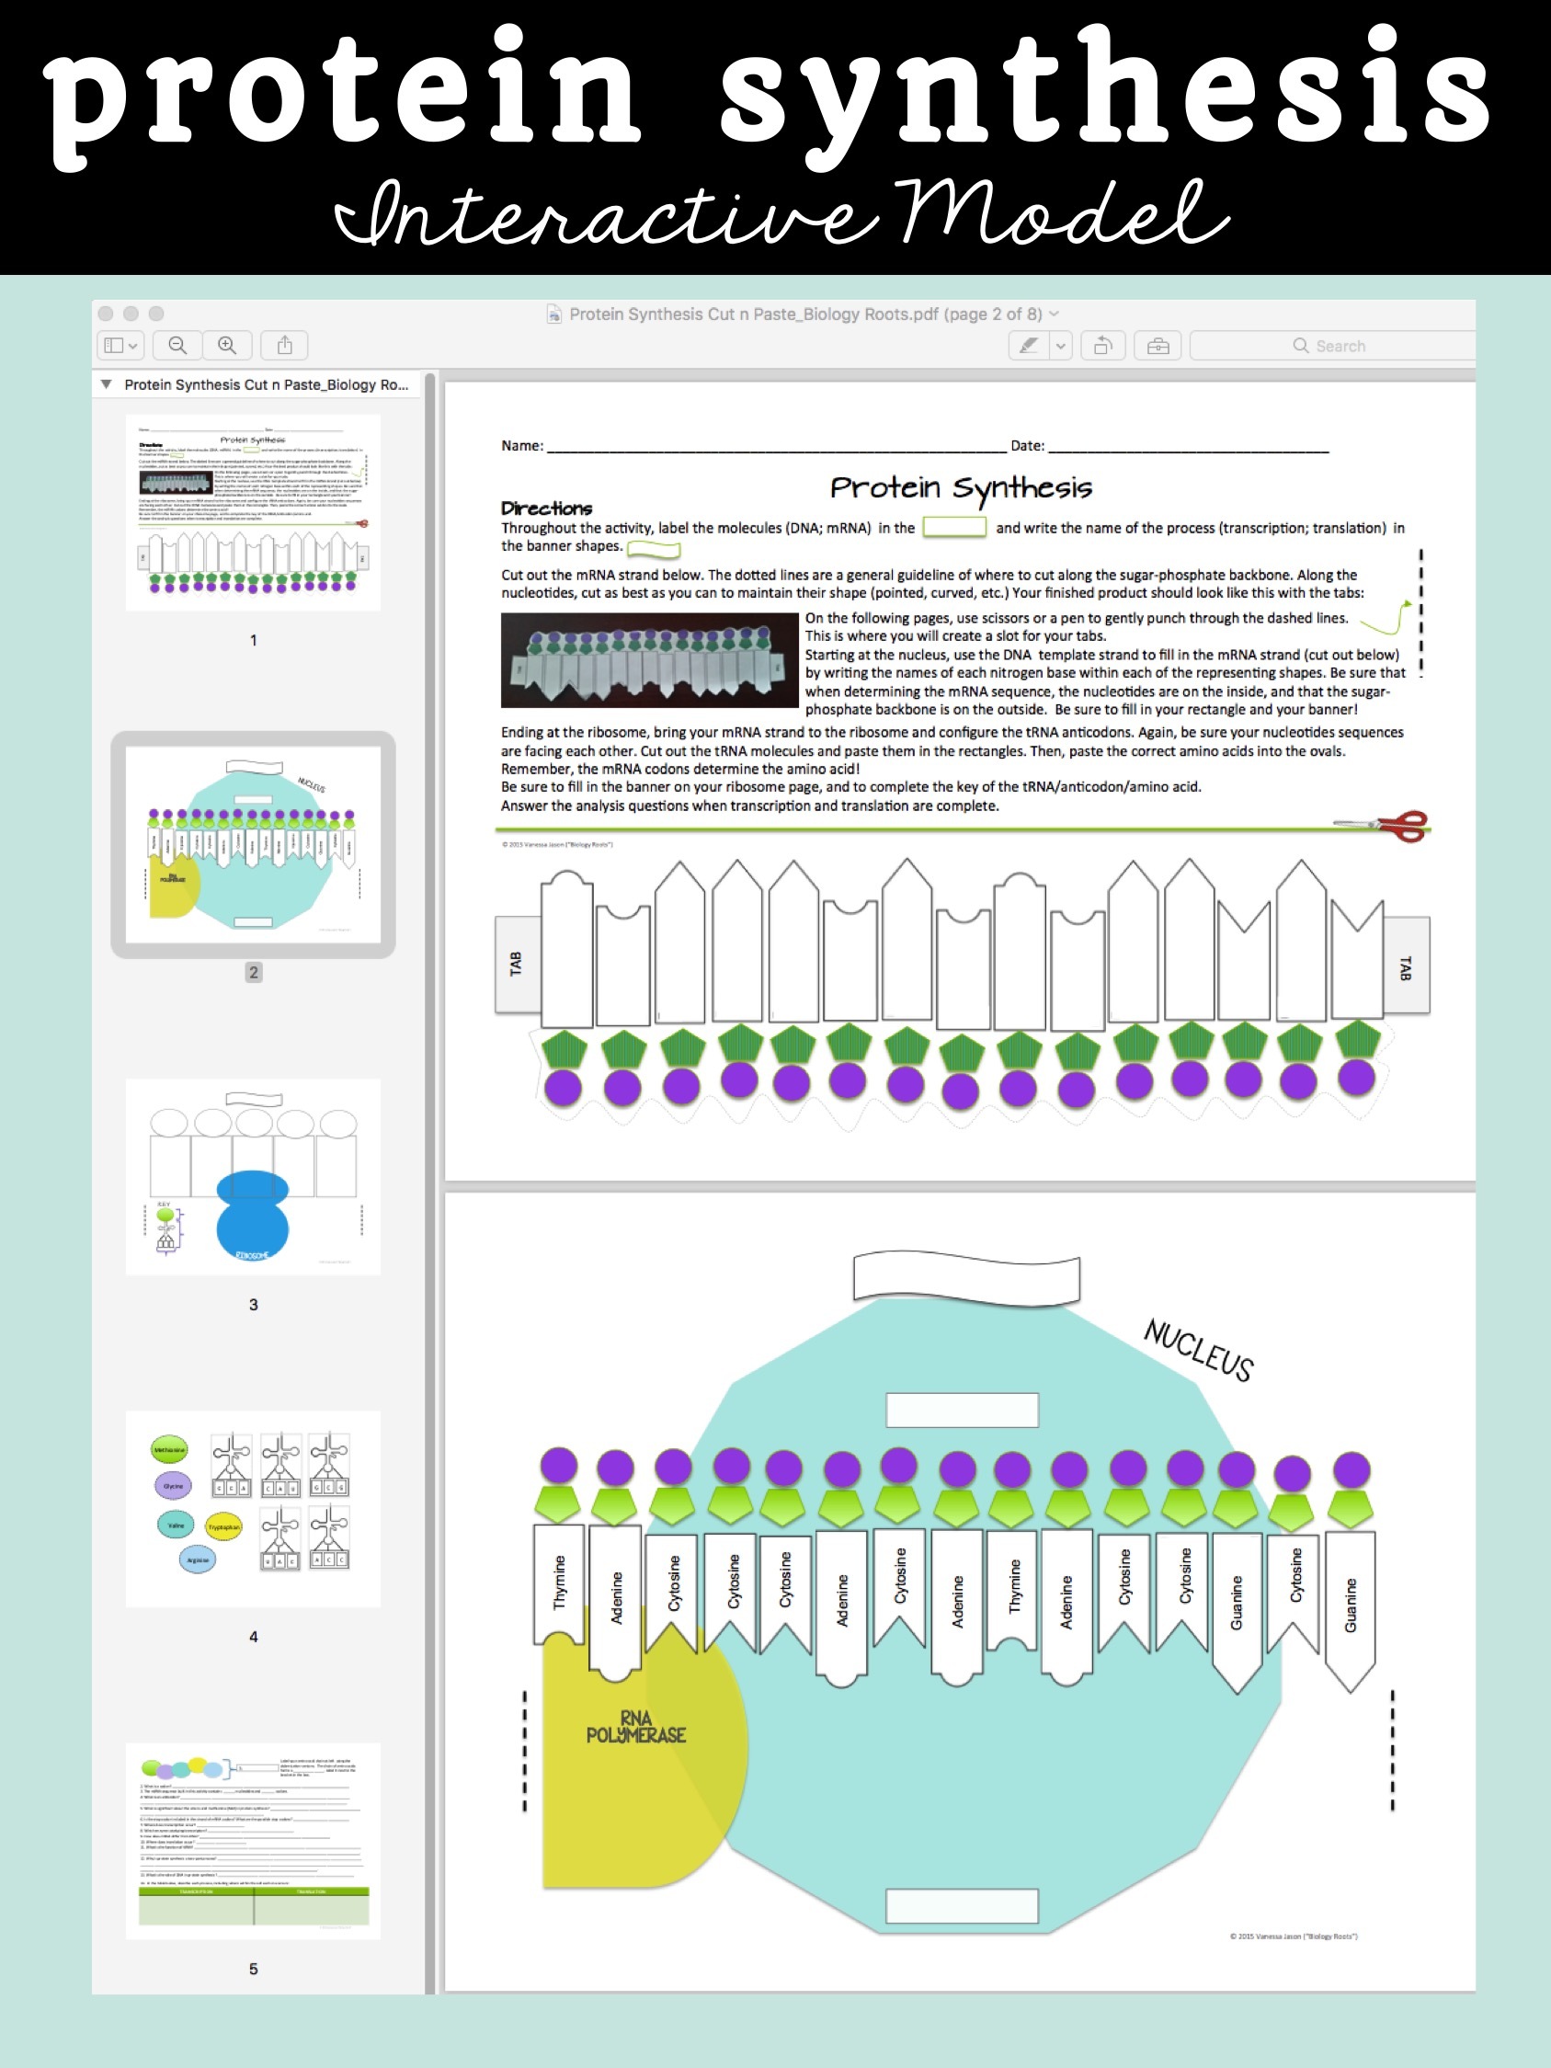Zoom out using the magnifier minus icon

click(177, 346)
